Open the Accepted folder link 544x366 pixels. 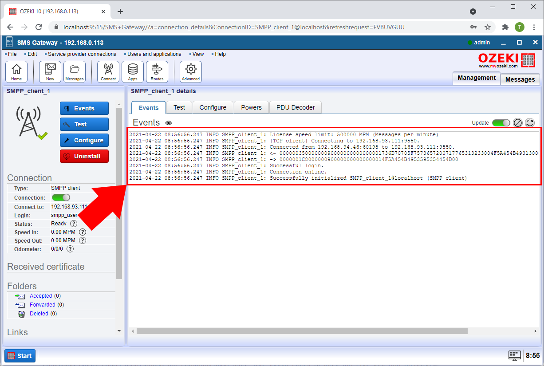coord(41,296)
